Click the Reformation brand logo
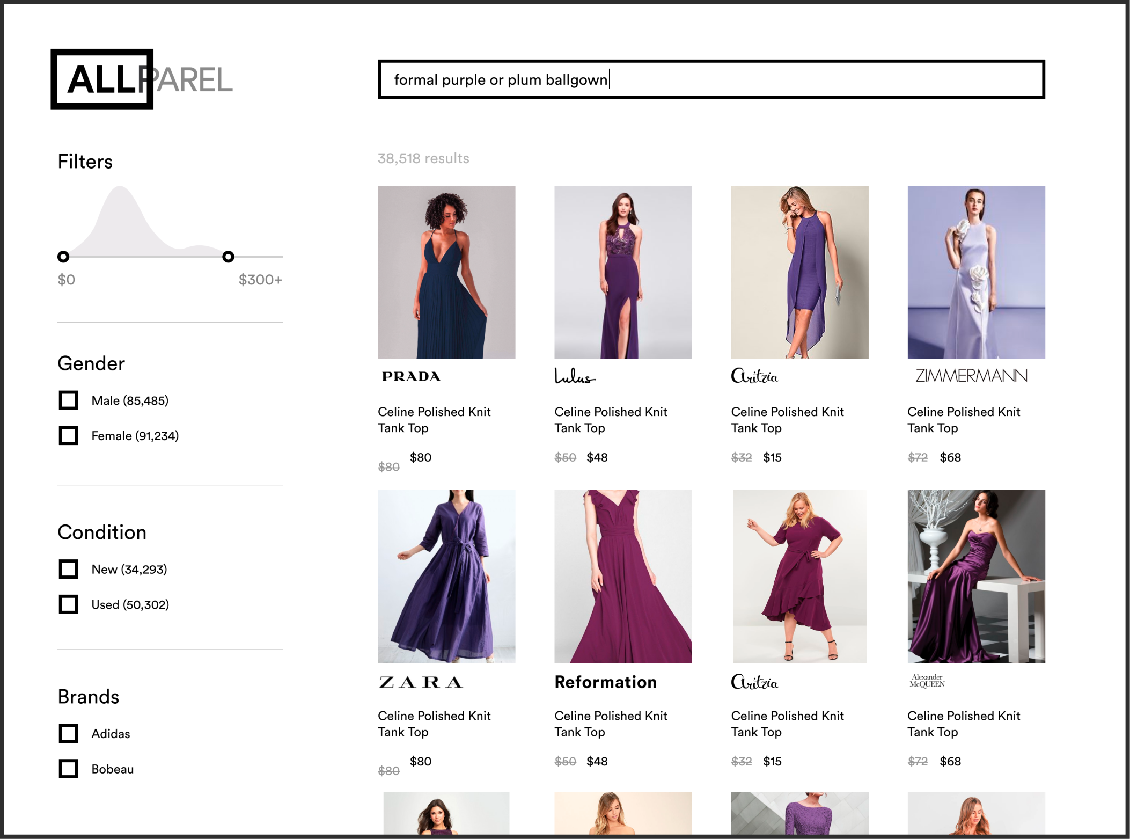Screen dimensions: 1130x839 pos(605,682)
